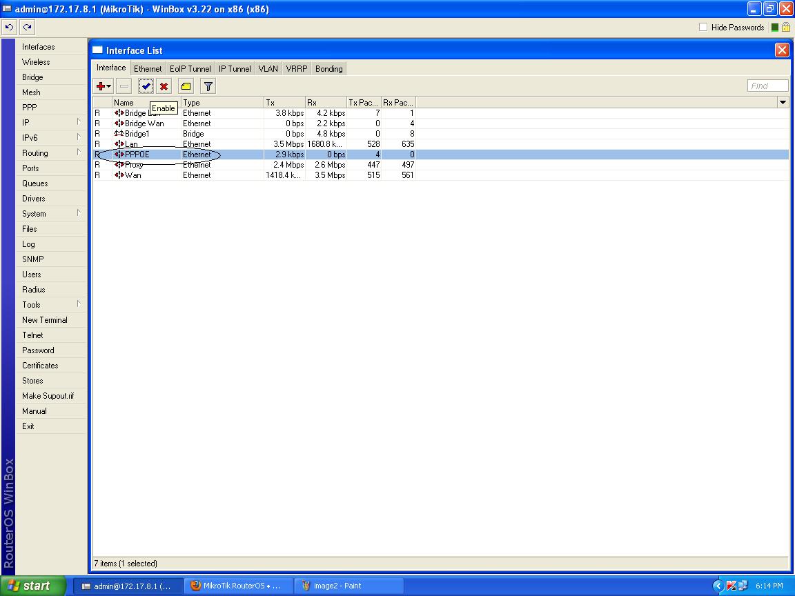Switch to the IP Tunnel tab
This screenshot has width=795, height=596.
235,68
